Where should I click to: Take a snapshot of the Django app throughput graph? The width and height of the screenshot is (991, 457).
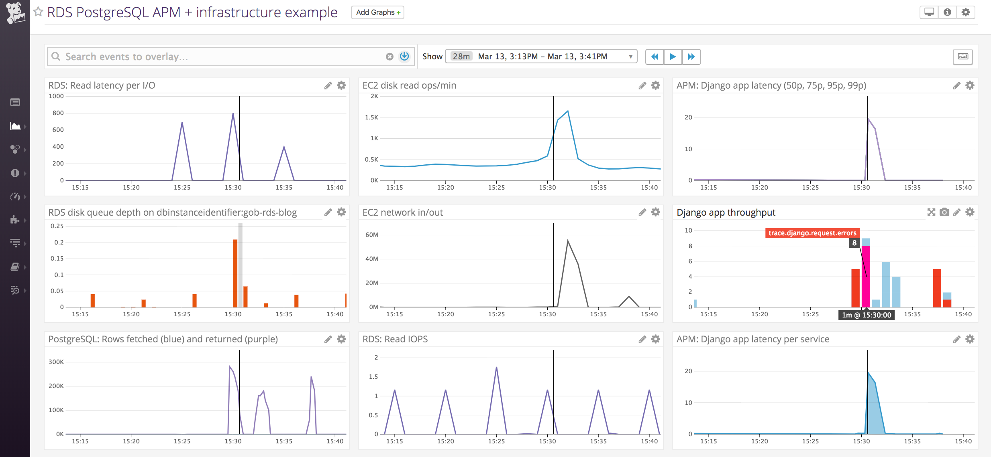click(944, 212)
